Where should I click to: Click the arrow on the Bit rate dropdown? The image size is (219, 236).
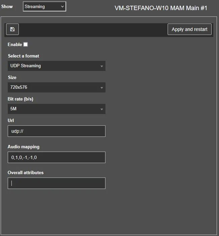point(101,109)
